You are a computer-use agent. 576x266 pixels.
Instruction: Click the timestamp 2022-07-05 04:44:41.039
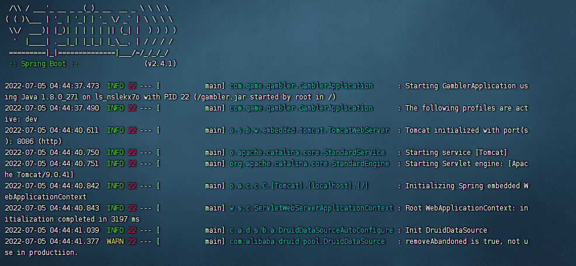click(52, 230)
